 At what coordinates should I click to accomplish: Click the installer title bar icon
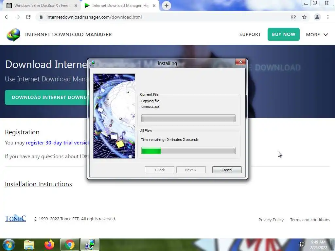(92, 63)
